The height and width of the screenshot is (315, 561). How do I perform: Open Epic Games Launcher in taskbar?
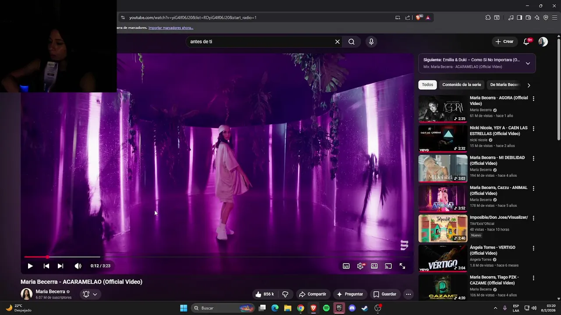click(339, 308)
